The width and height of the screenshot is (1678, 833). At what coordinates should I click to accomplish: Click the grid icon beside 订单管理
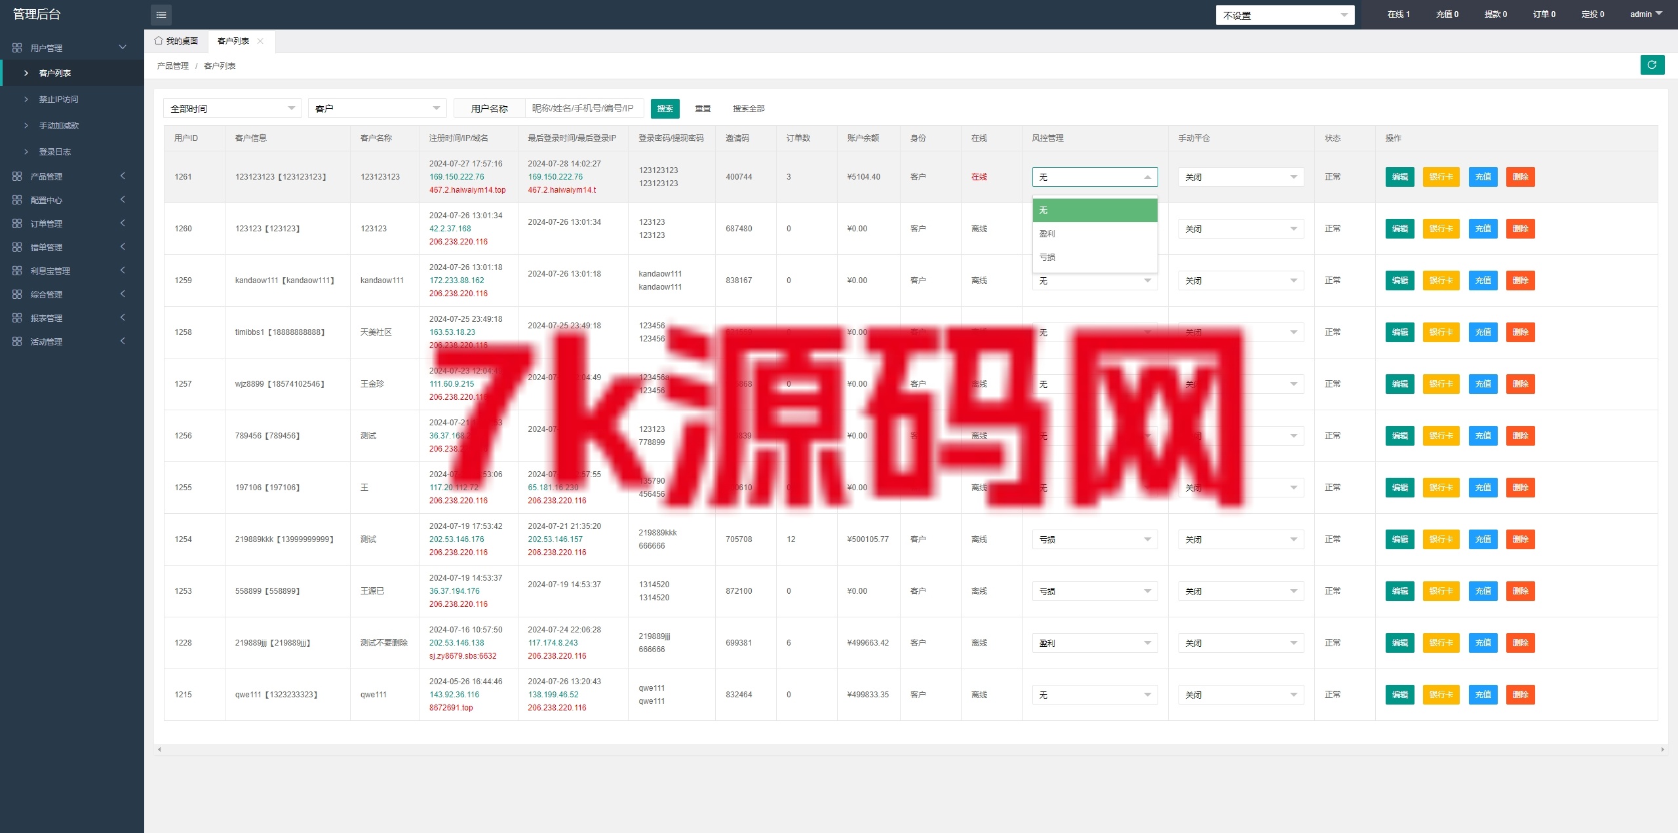17,223
